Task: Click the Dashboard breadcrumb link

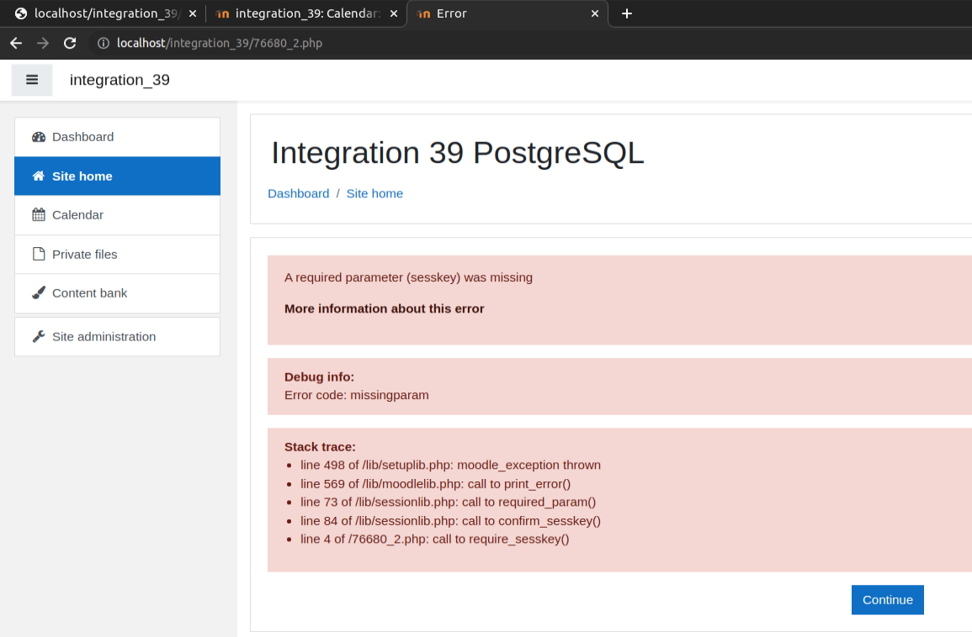Action: pos(298,193)
